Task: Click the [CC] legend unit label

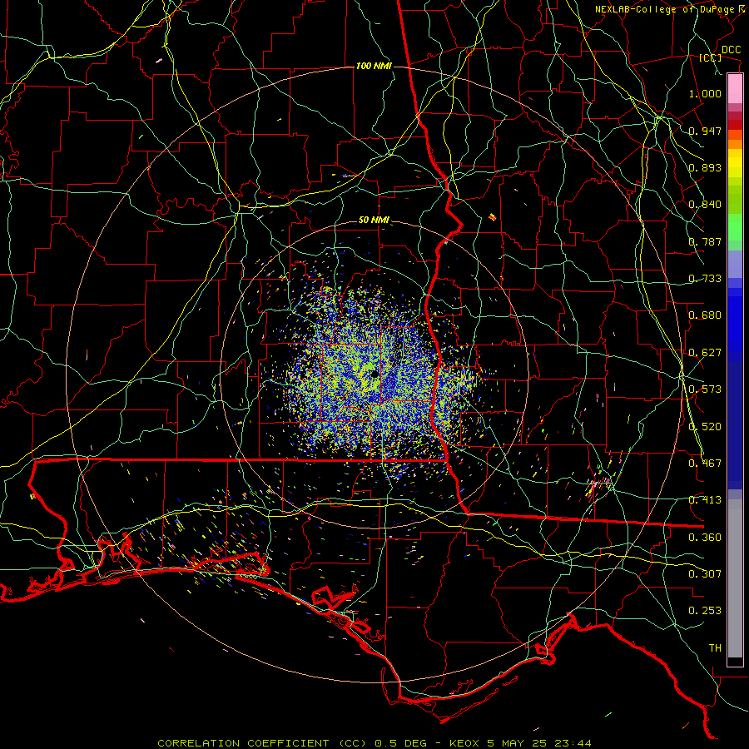Action: (711, 57)
